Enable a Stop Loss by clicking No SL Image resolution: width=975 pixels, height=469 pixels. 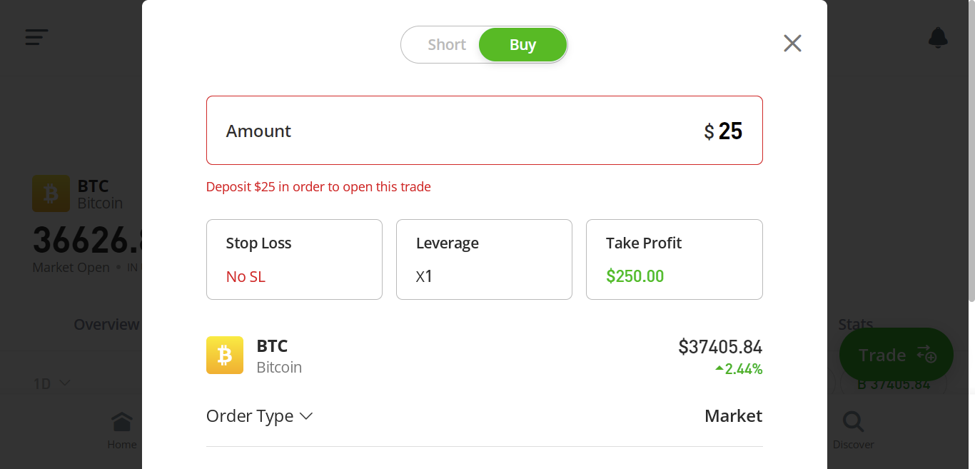click(246, 276)
